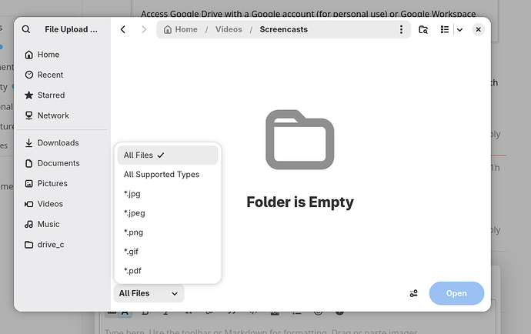Click search-in-folder icon in header

(423, 29)
